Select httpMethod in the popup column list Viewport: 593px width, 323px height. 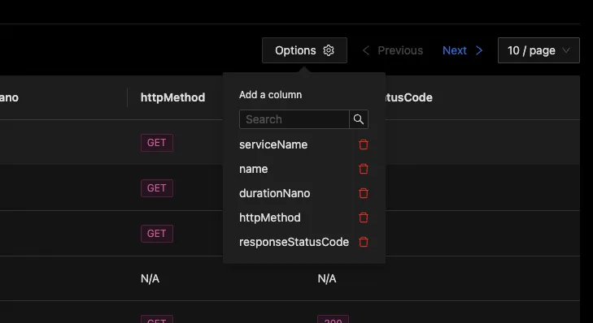coord(270,217)
